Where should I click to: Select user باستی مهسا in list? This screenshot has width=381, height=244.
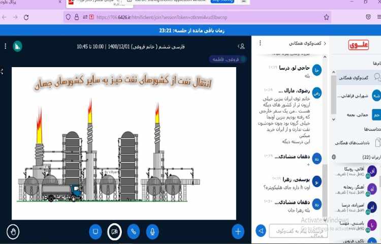(x=357, y=225)
